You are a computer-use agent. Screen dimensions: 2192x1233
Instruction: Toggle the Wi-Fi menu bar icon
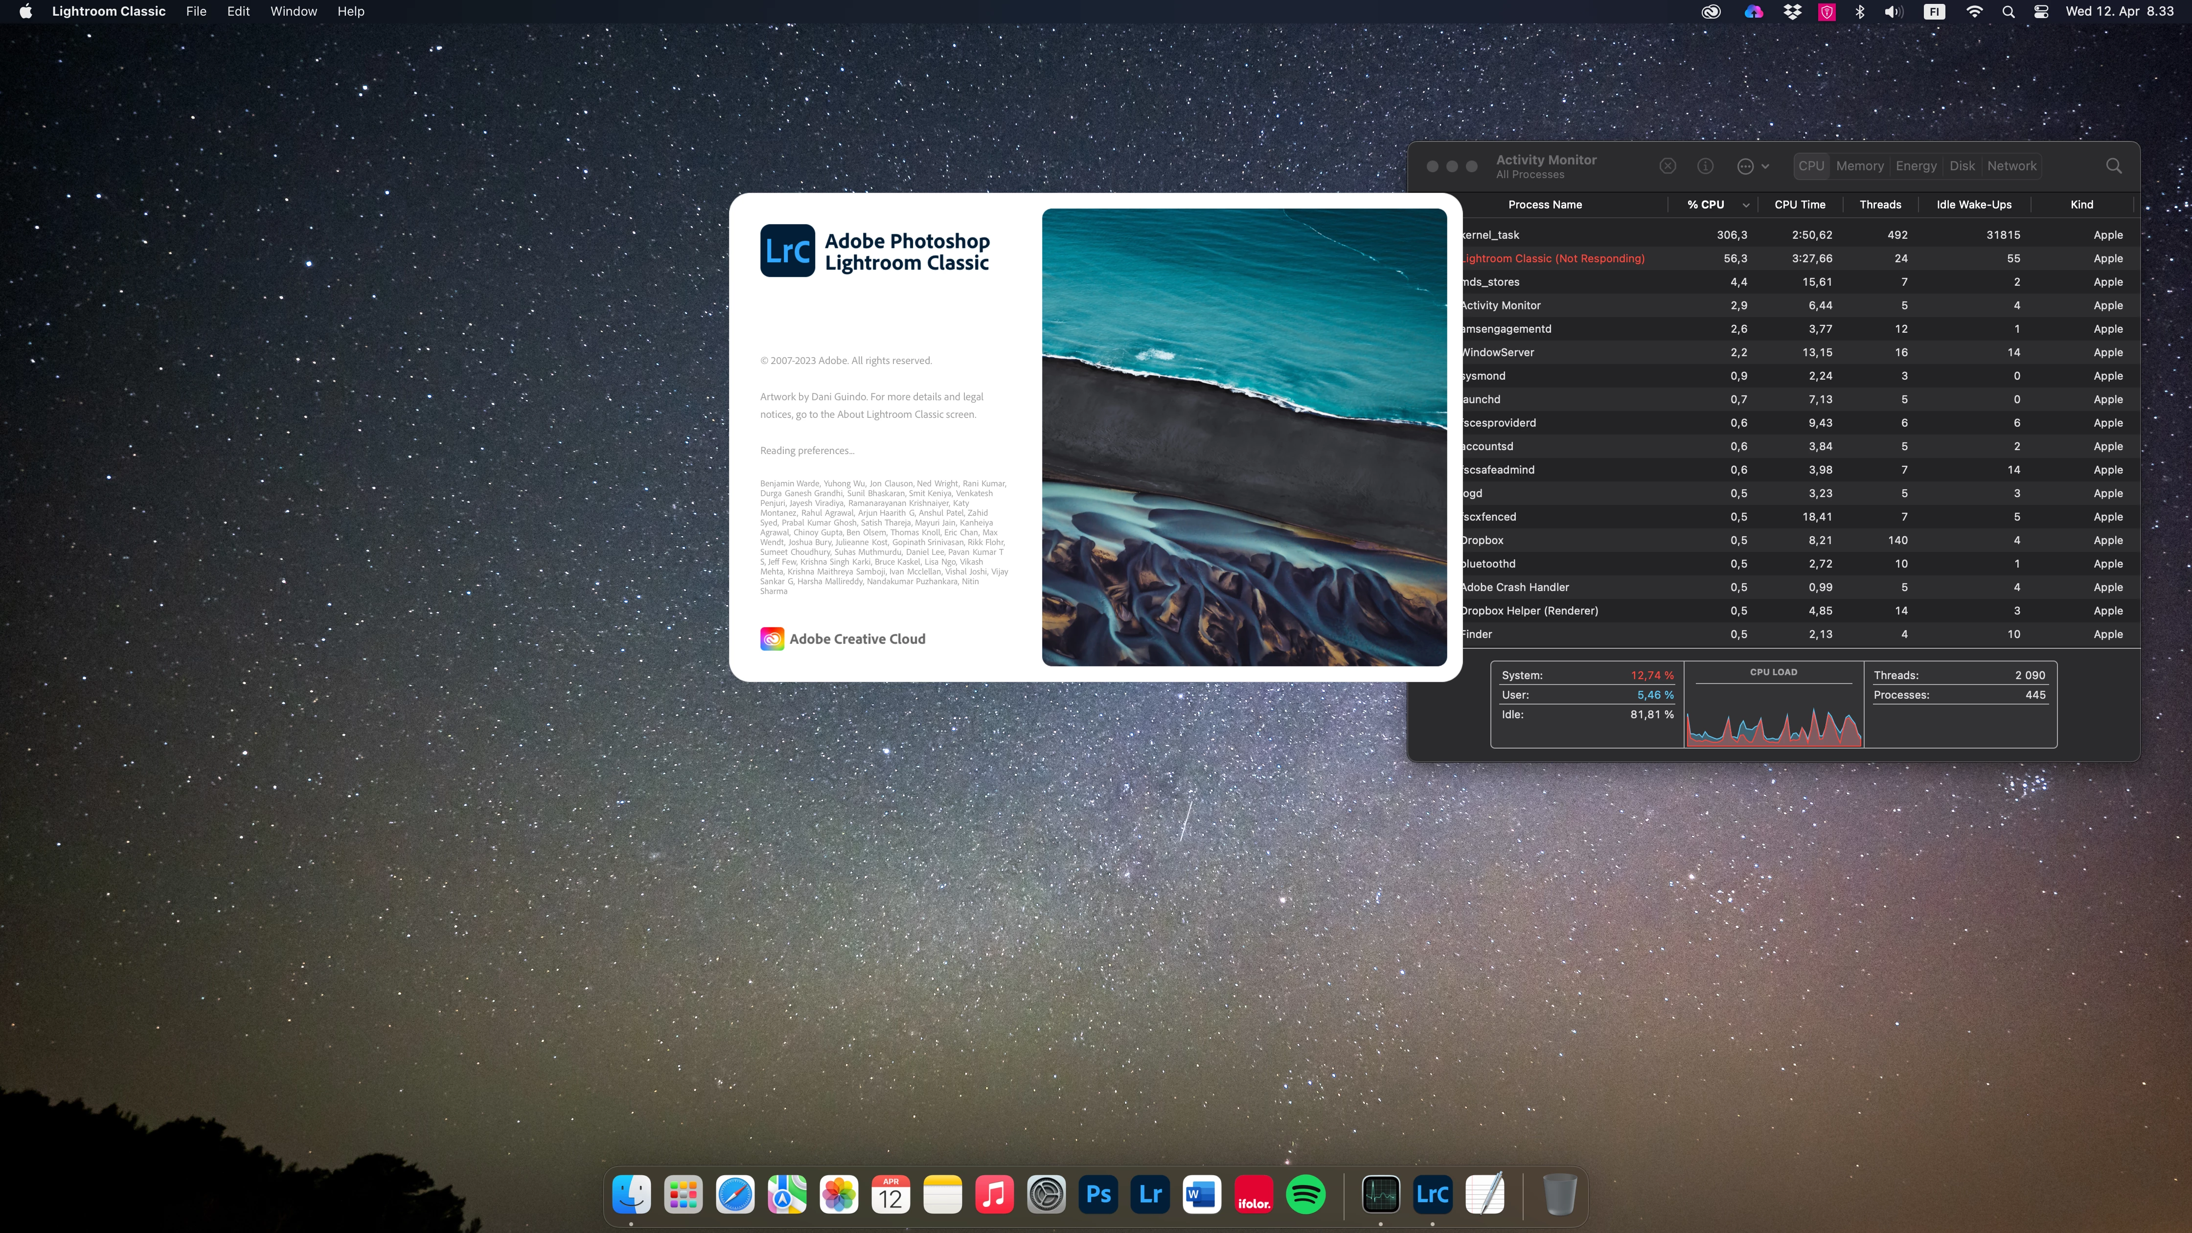[x=1974, y=12]
